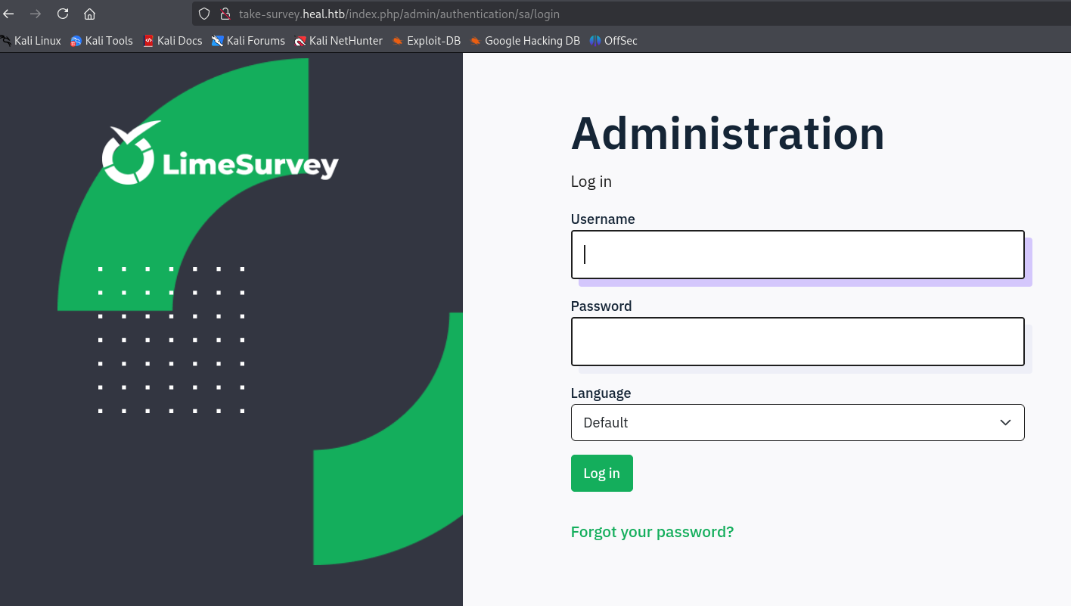Viewport: 1071px width, 606px height.
Task: Click the browser forward arrow
Action: coord(35,14)
